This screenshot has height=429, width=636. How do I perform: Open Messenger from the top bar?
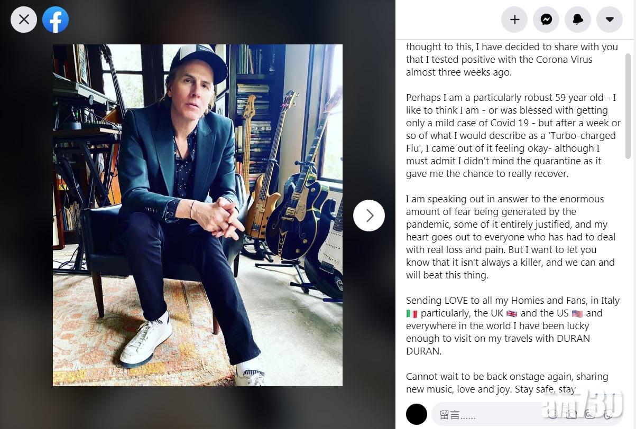(x=546, y=20)
